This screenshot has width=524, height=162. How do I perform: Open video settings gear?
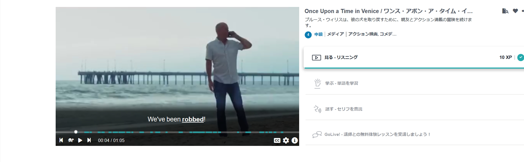286,140
